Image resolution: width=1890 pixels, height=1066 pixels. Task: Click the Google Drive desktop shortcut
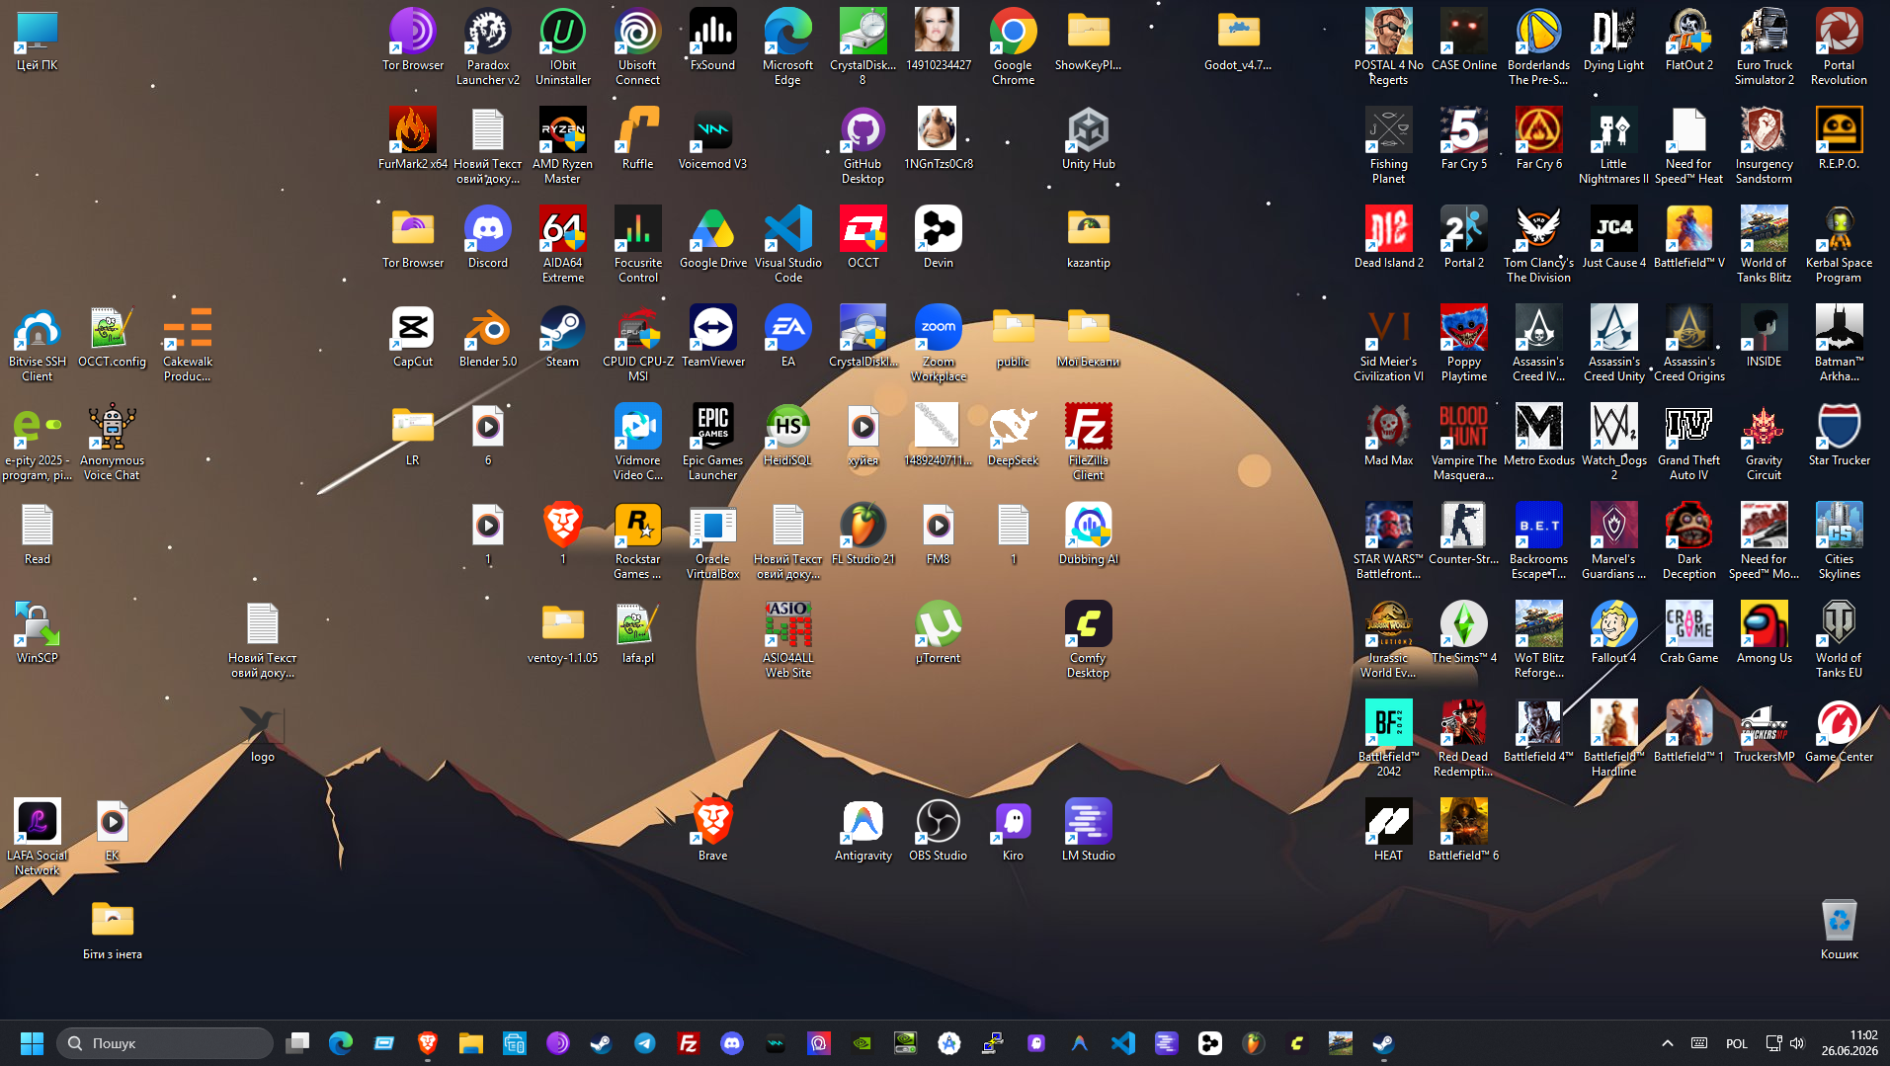(x=713, y=237)
